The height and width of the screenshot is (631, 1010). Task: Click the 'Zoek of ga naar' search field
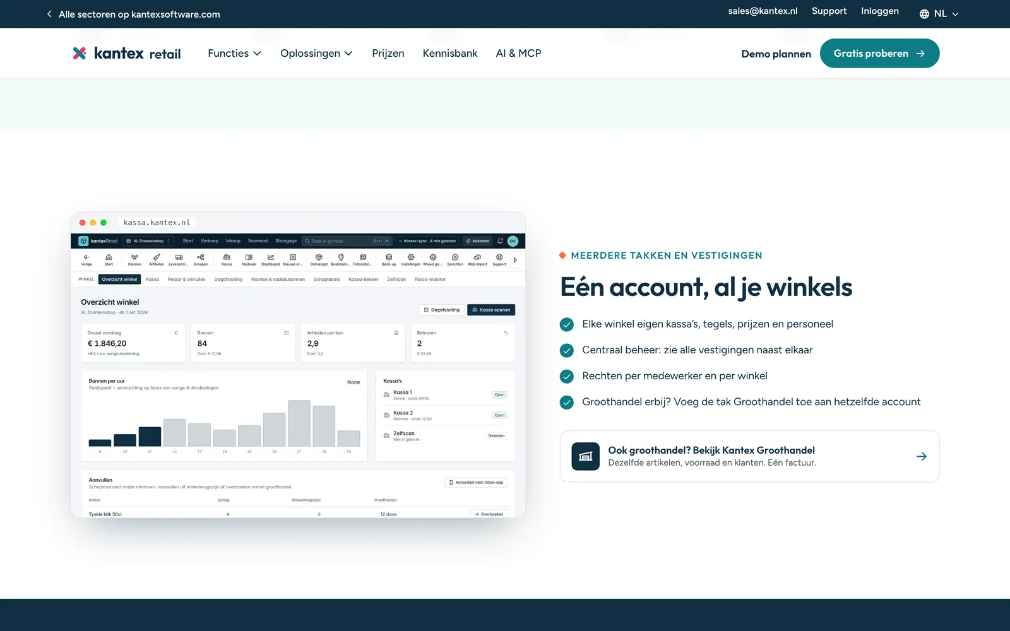pos(347,241)
